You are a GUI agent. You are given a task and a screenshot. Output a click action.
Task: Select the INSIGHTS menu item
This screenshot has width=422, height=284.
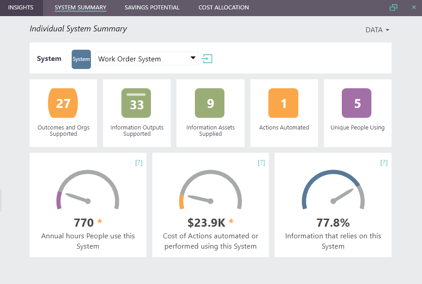tap(21, 7)
